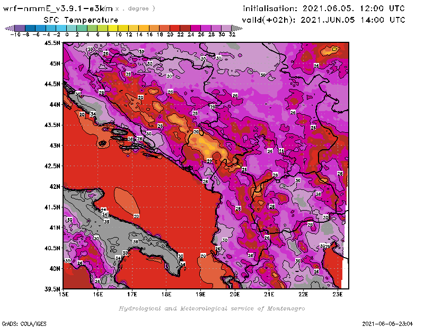
Task: Click the '43N' latitude label
Action: tap(55, 146)
